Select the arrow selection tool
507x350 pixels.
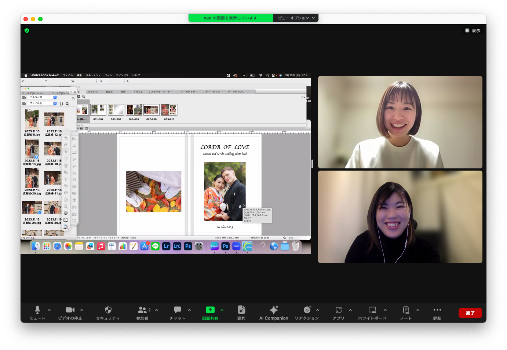pyautogui.click(x=66, y=152)
